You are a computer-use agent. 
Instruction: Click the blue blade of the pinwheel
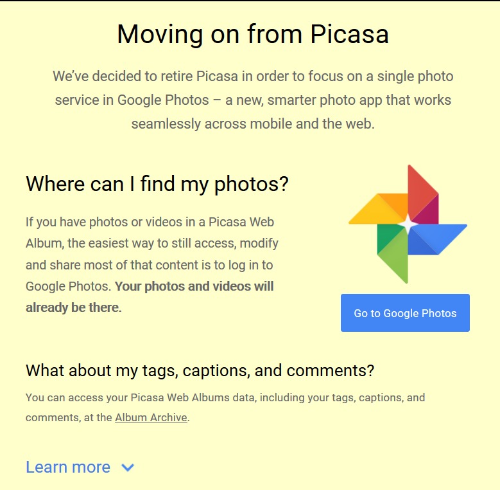[436, 239]
